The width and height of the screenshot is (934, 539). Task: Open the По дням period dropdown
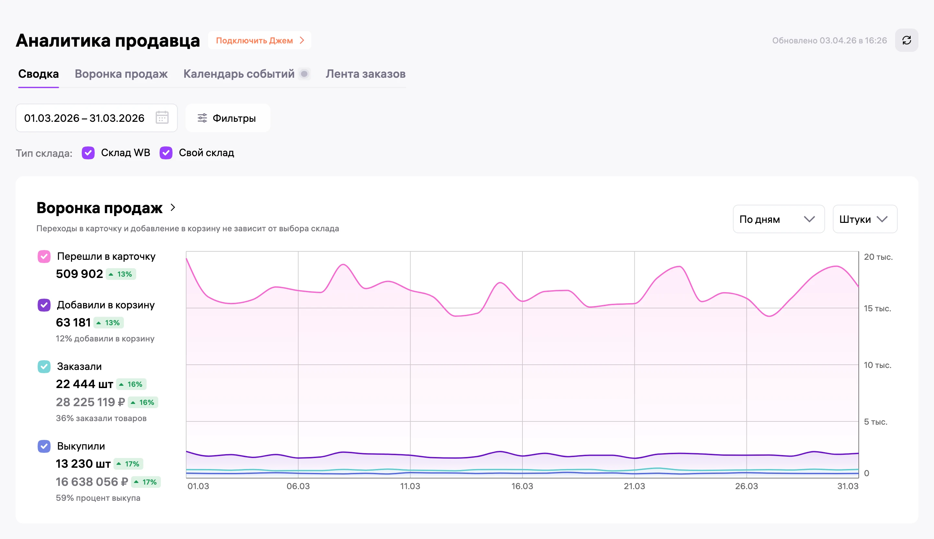click(x=778, y=219)
